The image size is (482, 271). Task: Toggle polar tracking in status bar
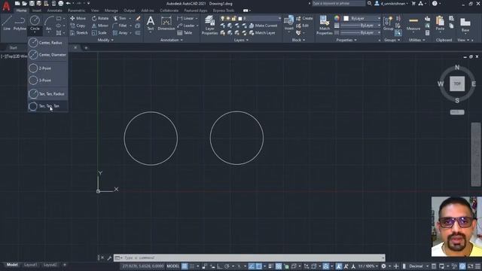[x=227, y=266]
